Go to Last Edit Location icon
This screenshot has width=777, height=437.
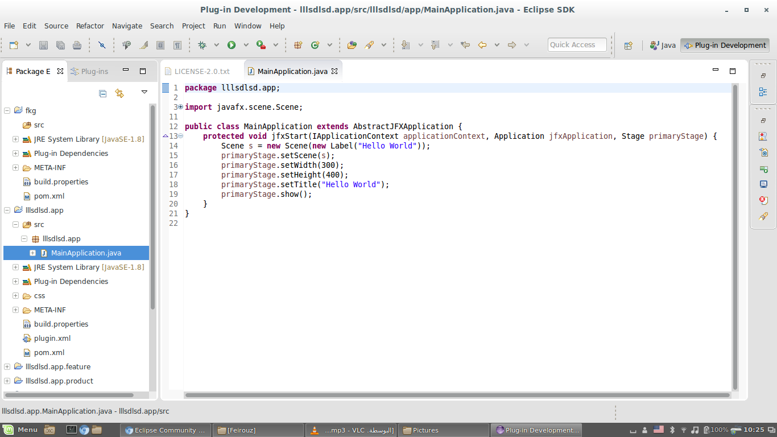click(x=465, y=45)
